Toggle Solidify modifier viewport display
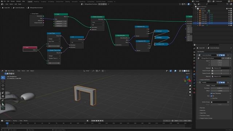This screenshot has width=233, height=131. tap(222, 83)
